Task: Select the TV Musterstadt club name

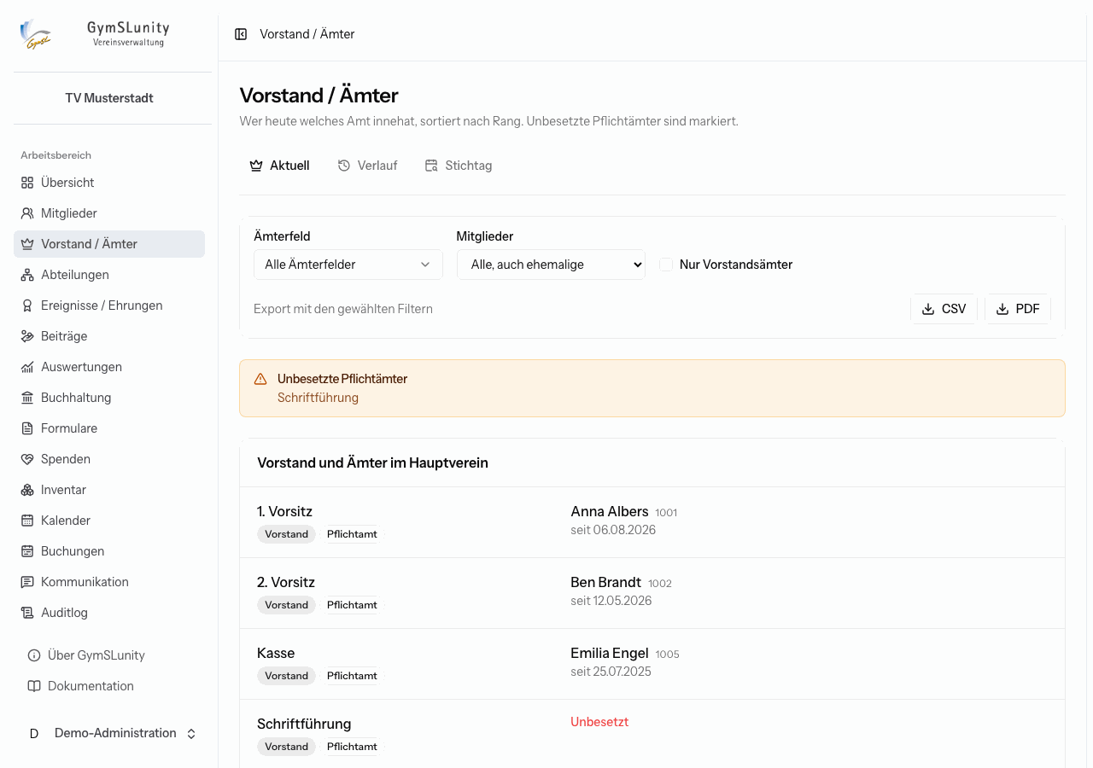Action: pos(109,98)
